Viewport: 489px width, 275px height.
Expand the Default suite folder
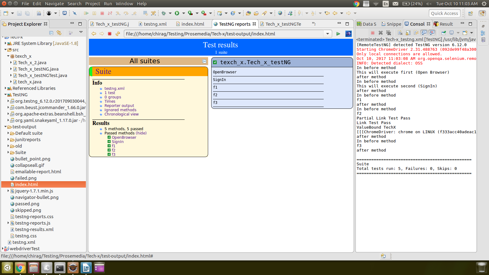[8, 133]
